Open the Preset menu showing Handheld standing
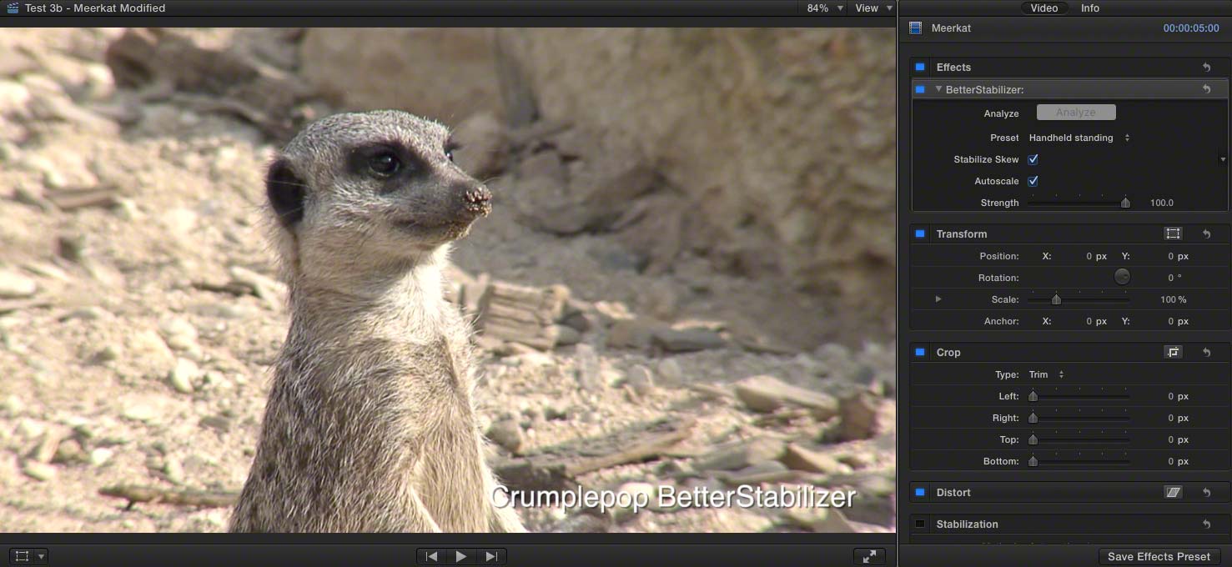1232x567 pixels. [x=1079, y=138]
